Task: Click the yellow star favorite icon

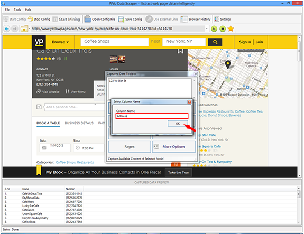Action: click(x=231, y=29)
